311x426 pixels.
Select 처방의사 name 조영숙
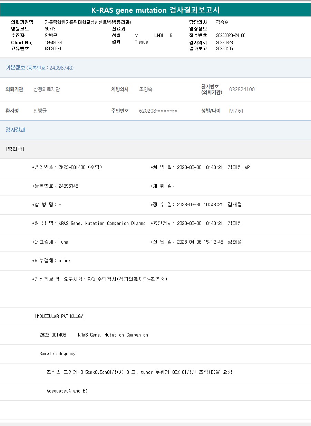click(146, 89)
